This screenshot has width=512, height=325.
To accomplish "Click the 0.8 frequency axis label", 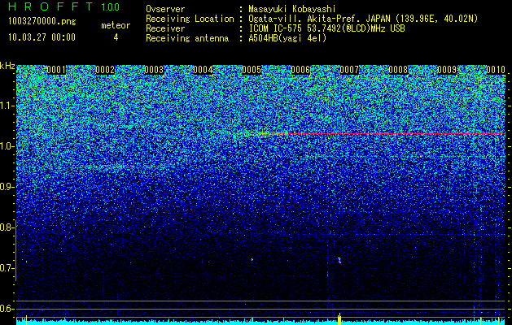I will click(x=7, y=227).
